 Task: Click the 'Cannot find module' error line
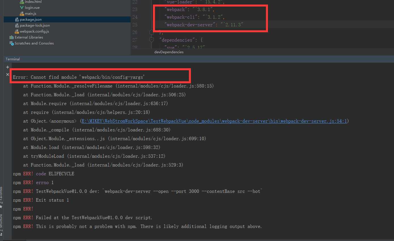click(79, 77)
